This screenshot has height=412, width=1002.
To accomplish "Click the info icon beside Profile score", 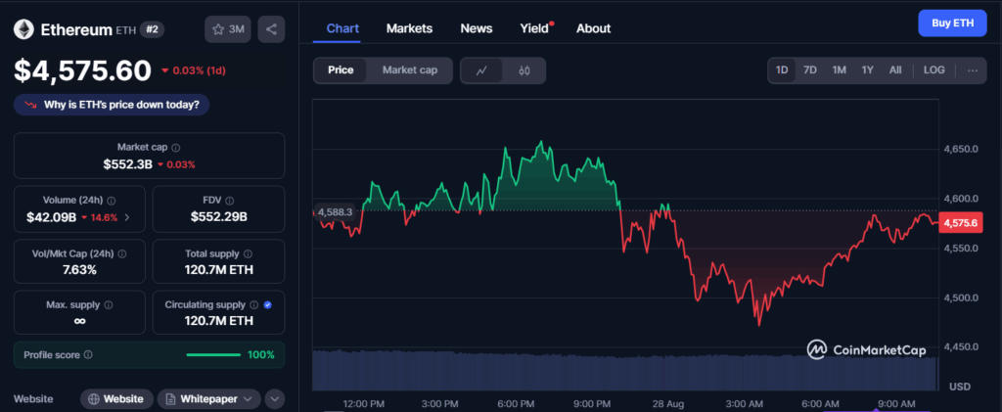I will click(89, 354).
